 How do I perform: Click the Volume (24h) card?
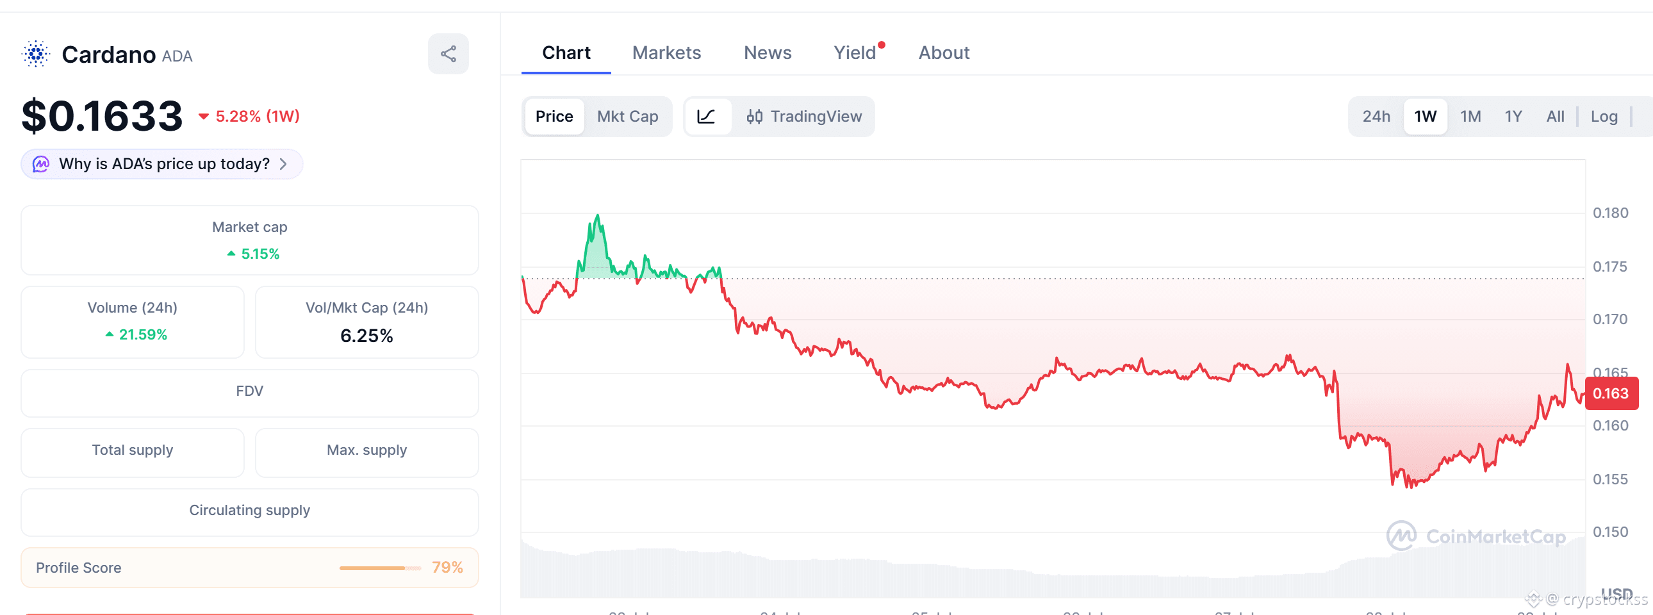pos(132,322)
